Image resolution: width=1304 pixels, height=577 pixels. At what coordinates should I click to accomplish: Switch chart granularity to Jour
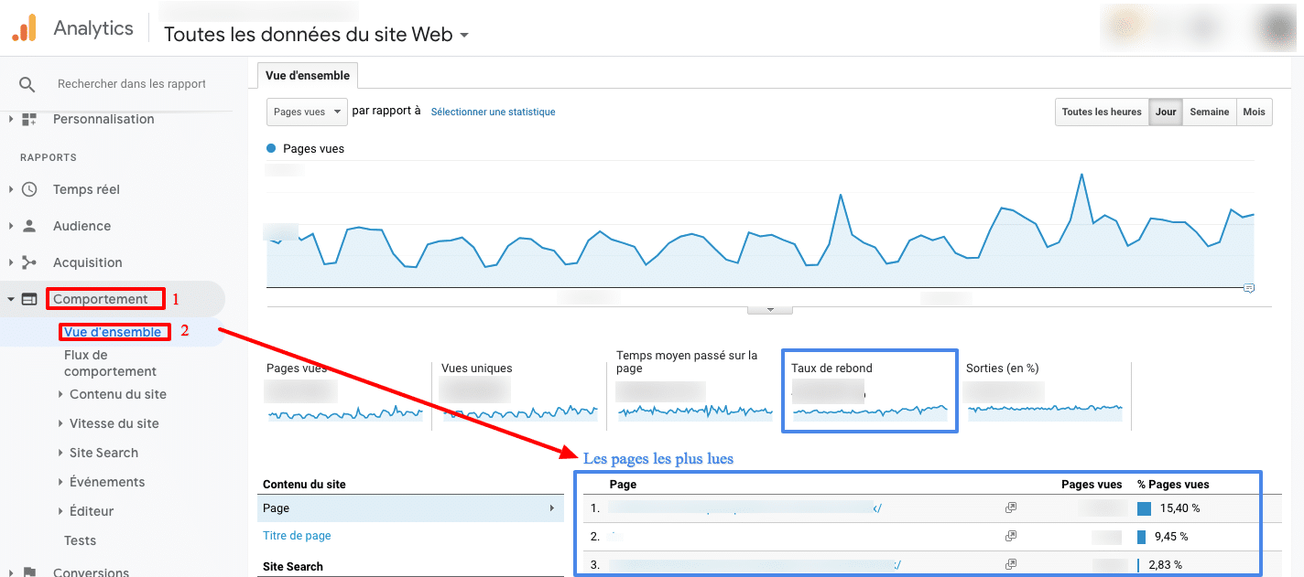pos(1166,112)
